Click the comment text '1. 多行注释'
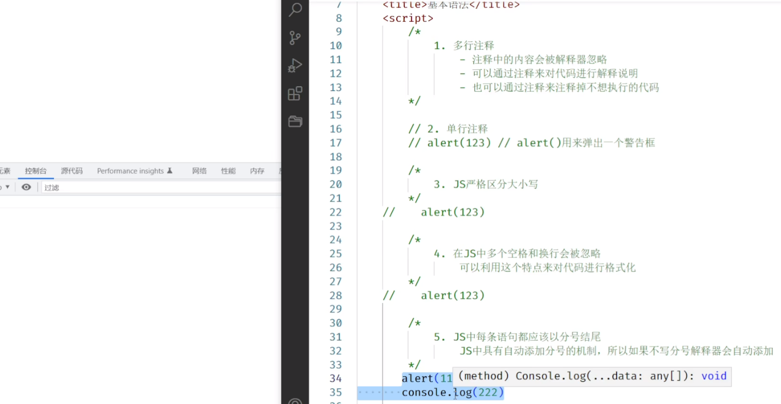 click(464, 46)
